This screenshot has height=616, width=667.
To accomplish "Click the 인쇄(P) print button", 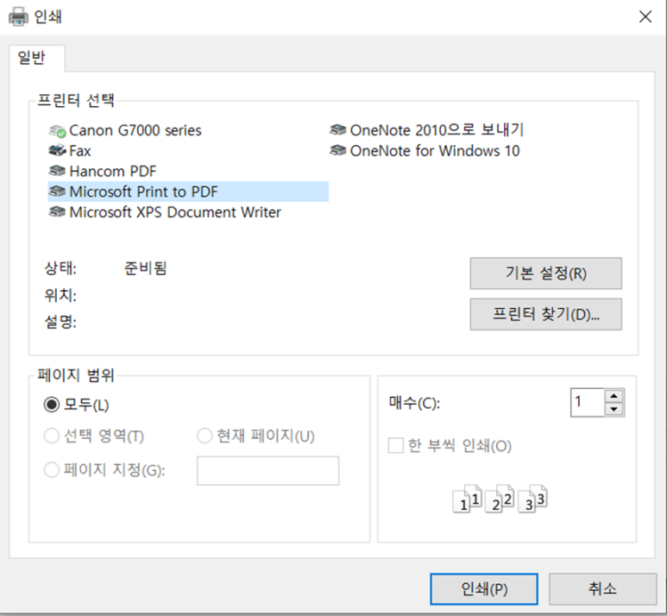I will pos(484,589).
